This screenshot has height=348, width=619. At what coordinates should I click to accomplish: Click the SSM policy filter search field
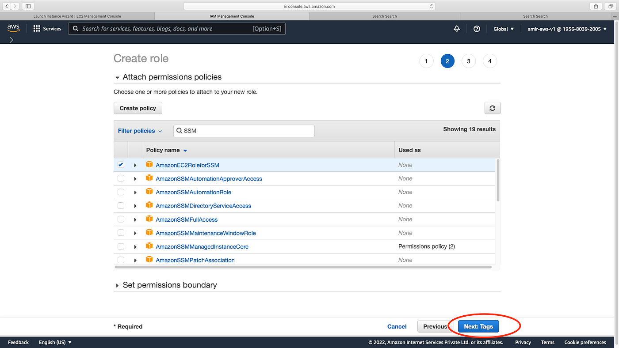(244, 131)
